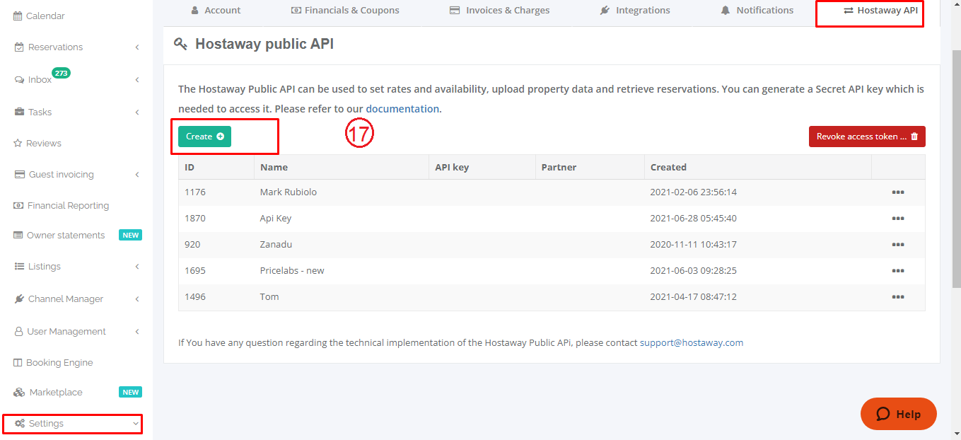
Task: Switch to the Notifications tab
Action: point(757,10)
